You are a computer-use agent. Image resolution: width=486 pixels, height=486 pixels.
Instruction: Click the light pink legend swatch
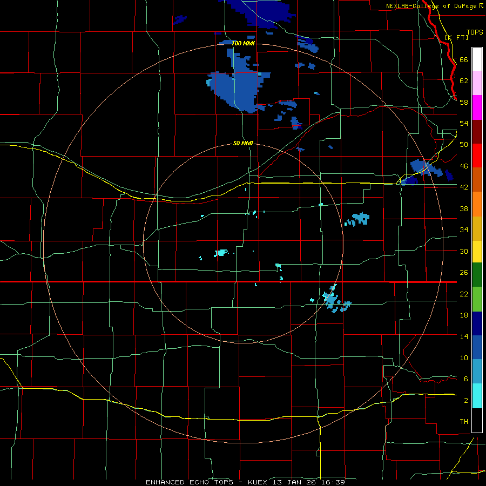coord(477,83)
